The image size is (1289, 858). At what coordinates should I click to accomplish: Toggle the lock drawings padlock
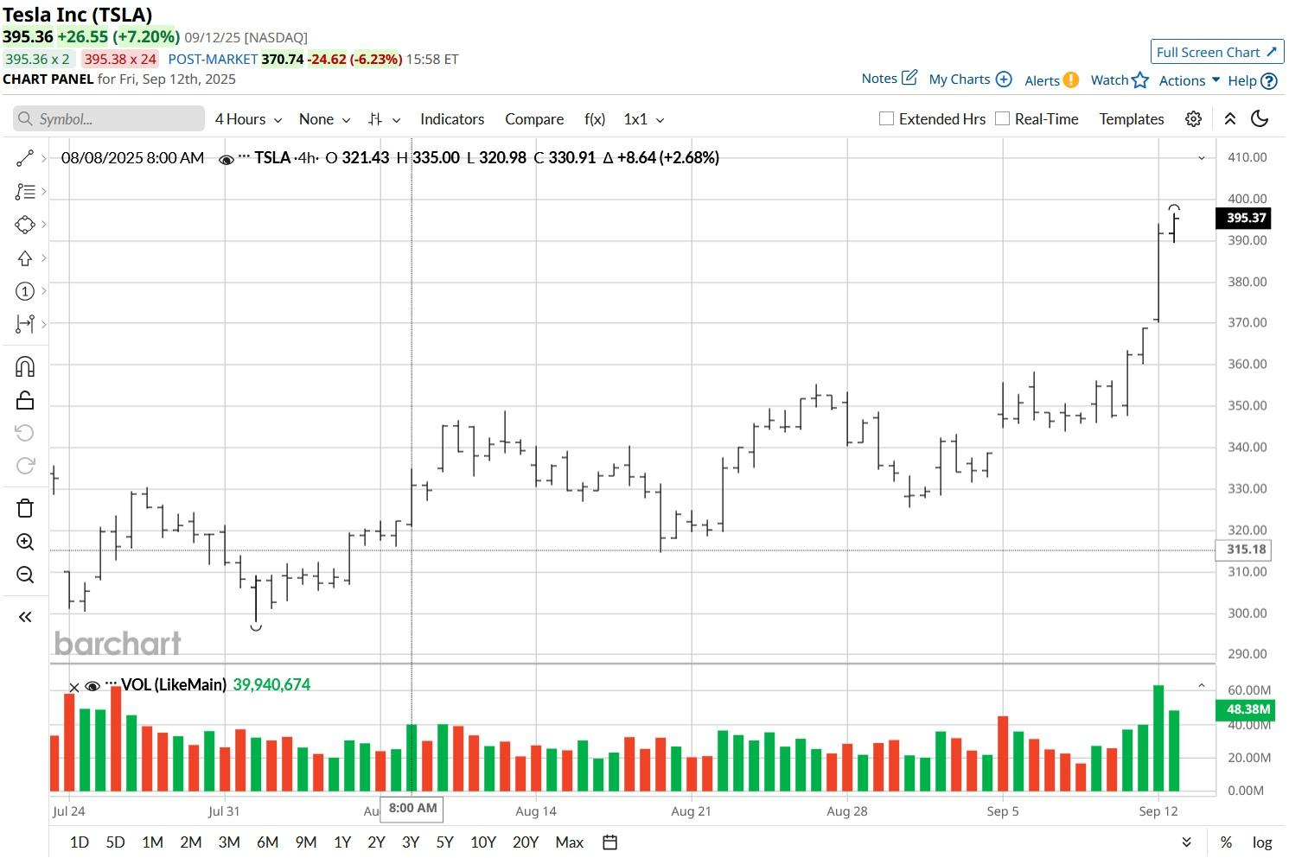pyautogui.click(x=24, y=400)
